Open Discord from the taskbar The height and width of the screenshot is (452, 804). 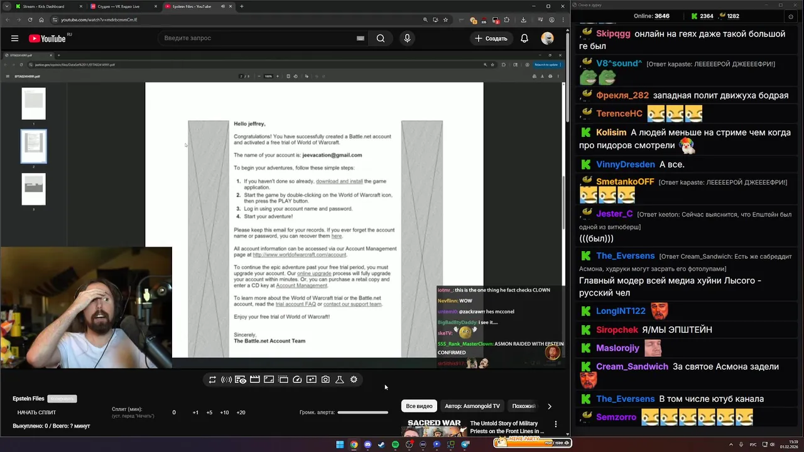[367, 444]
